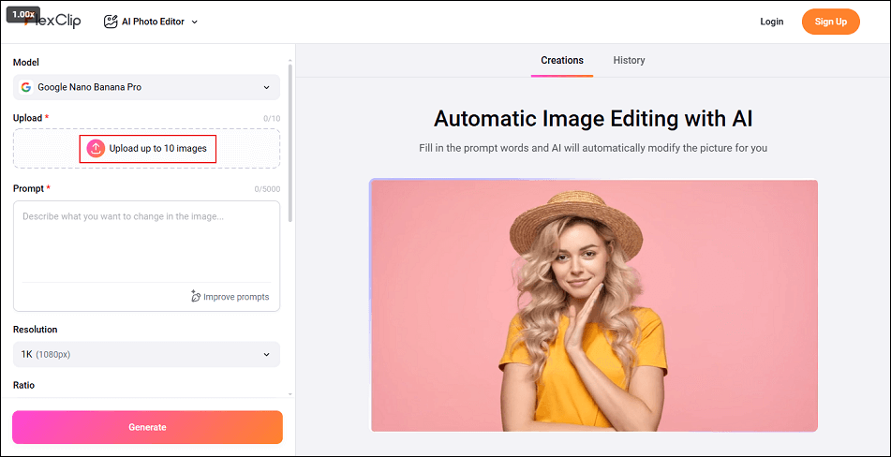
Task: Click the 0/5000 prompt counter text
Action: click(x=267, y=189)
